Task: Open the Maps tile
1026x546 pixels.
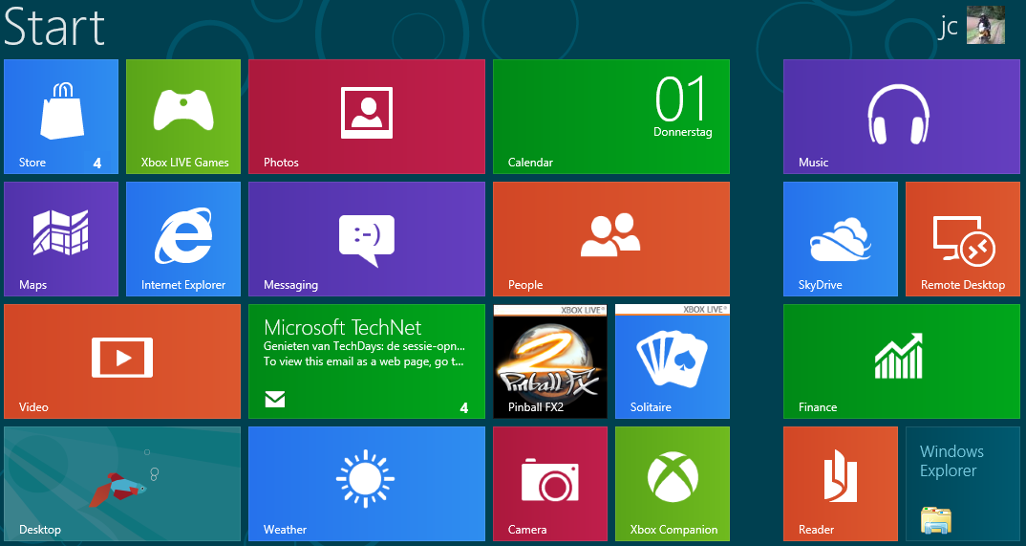Action: tap(61, 239)
